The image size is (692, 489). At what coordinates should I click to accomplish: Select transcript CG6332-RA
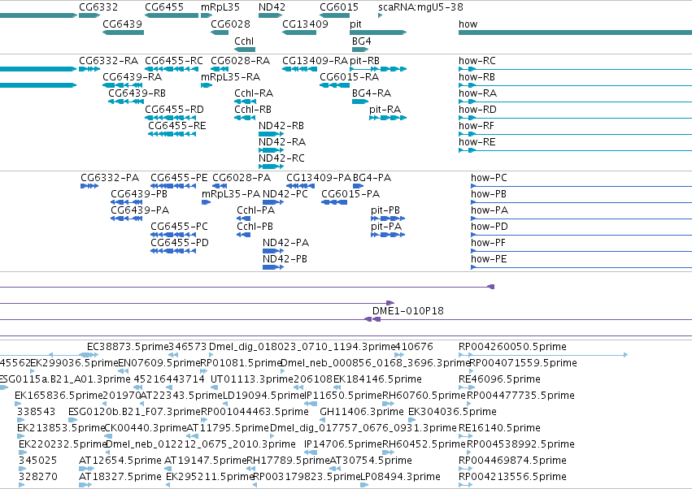click(x=109, y=60)
